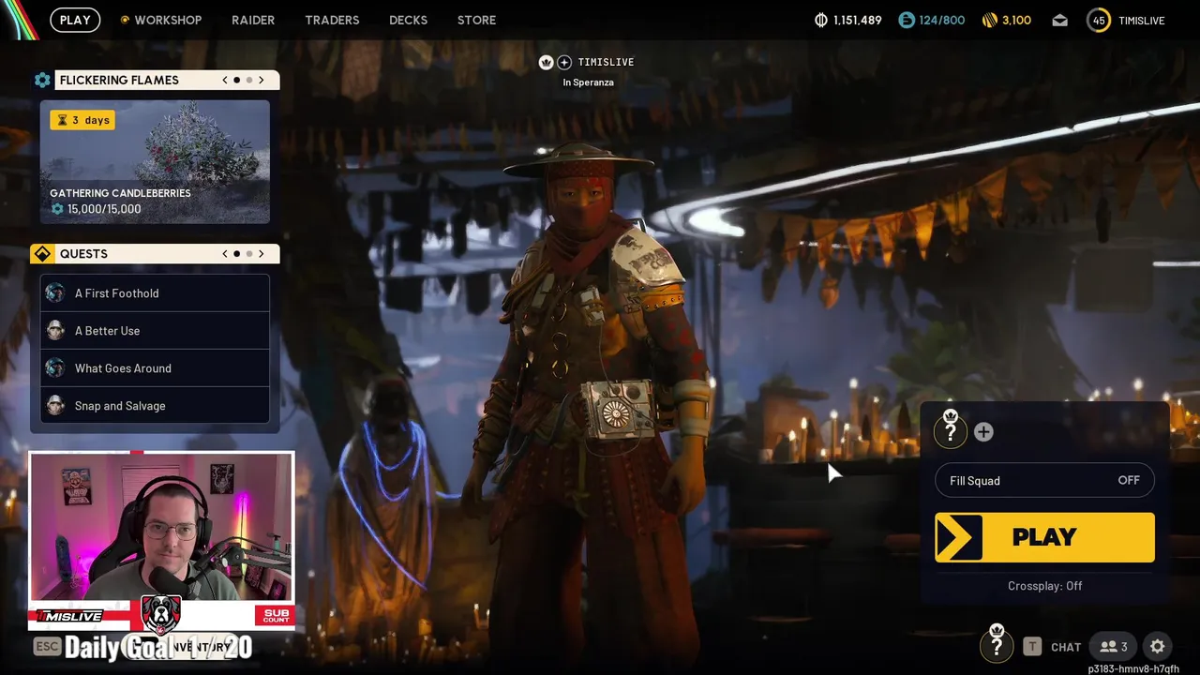
Task: Open the A First Foothold quest
Action: click(x=155, y=293)
